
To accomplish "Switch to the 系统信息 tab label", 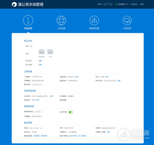I will point(28,28).
